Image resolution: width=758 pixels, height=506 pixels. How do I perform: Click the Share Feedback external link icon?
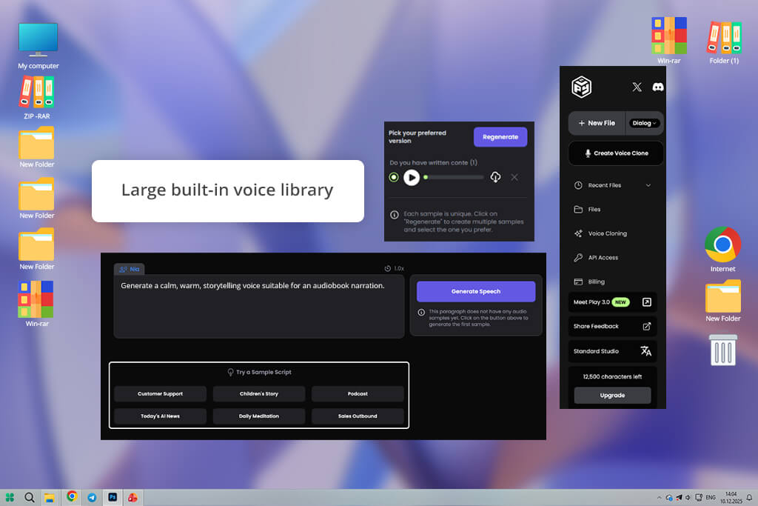click(646, 326)
